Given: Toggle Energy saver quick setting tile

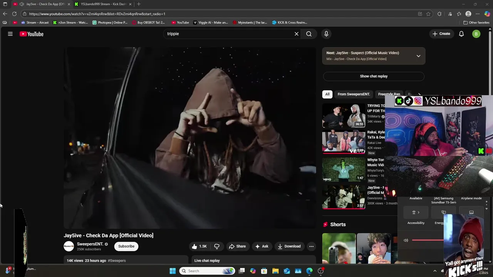Looking at the screenshot, I should click(443, 212).
